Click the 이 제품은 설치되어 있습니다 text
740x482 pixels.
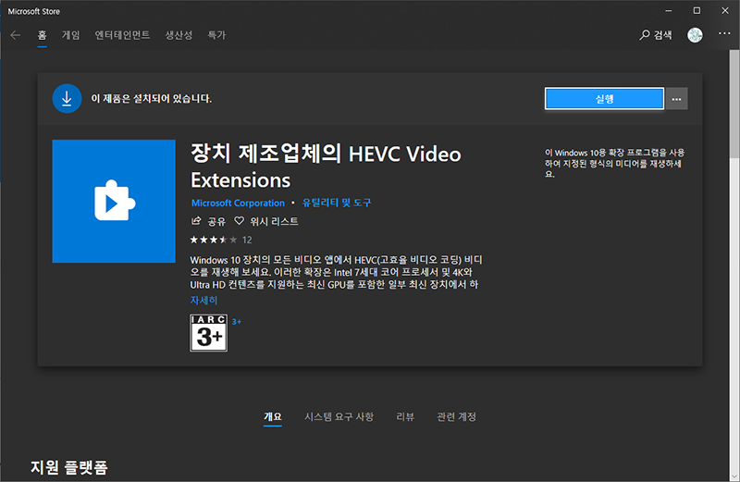(151, 99)
